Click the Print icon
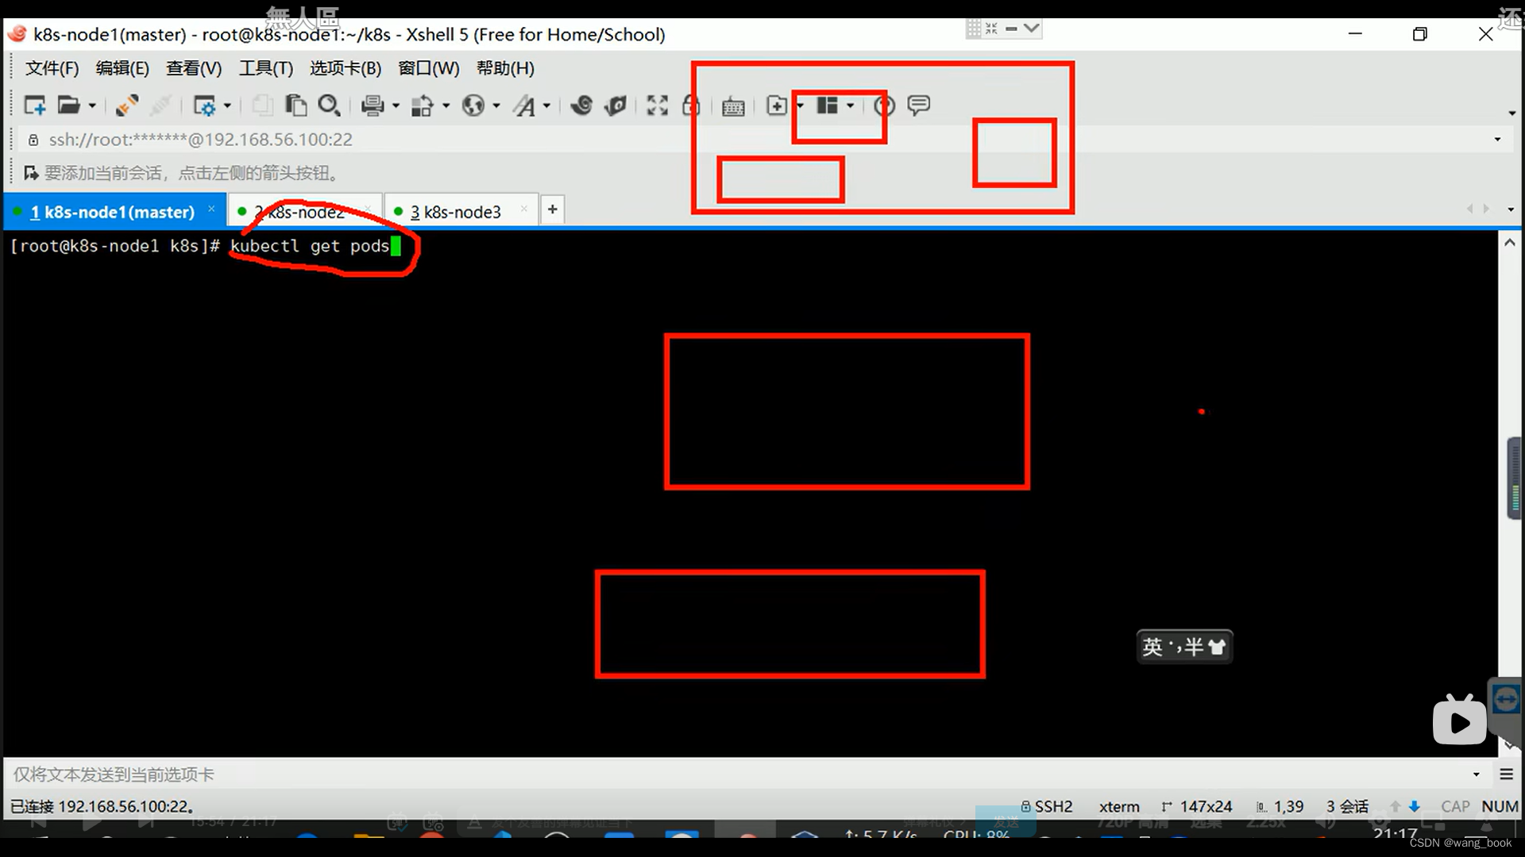This screenshot has width=1525, height=857. [372, 105]
